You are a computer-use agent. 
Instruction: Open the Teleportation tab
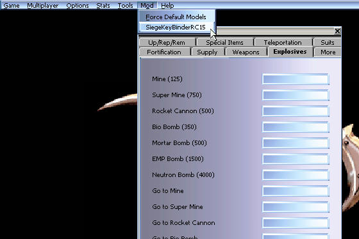(x=283, y=42)
